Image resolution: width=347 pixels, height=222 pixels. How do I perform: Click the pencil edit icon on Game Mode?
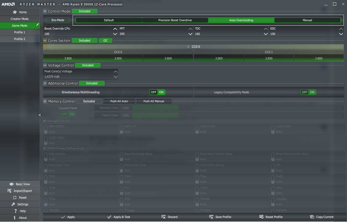click(x=38, y=25)
